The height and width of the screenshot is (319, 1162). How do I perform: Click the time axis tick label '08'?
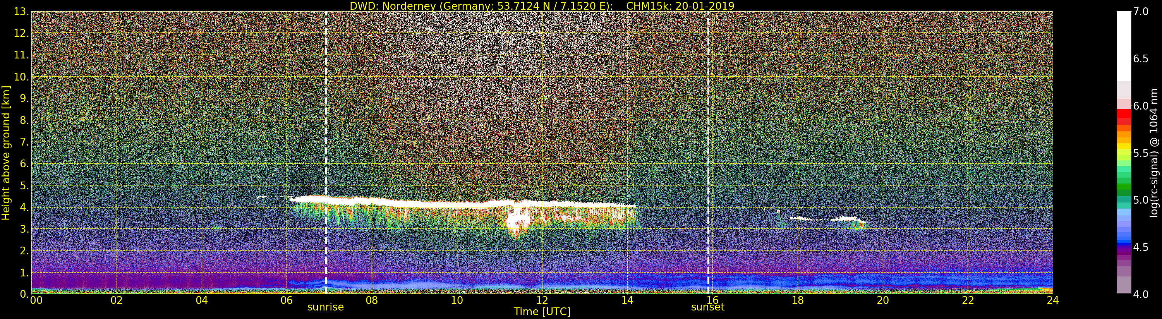(372, 300)
